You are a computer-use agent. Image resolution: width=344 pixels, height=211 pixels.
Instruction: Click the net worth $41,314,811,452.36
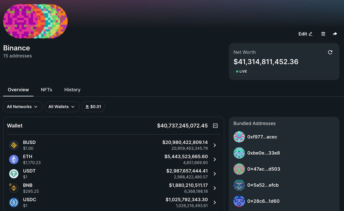266,61
